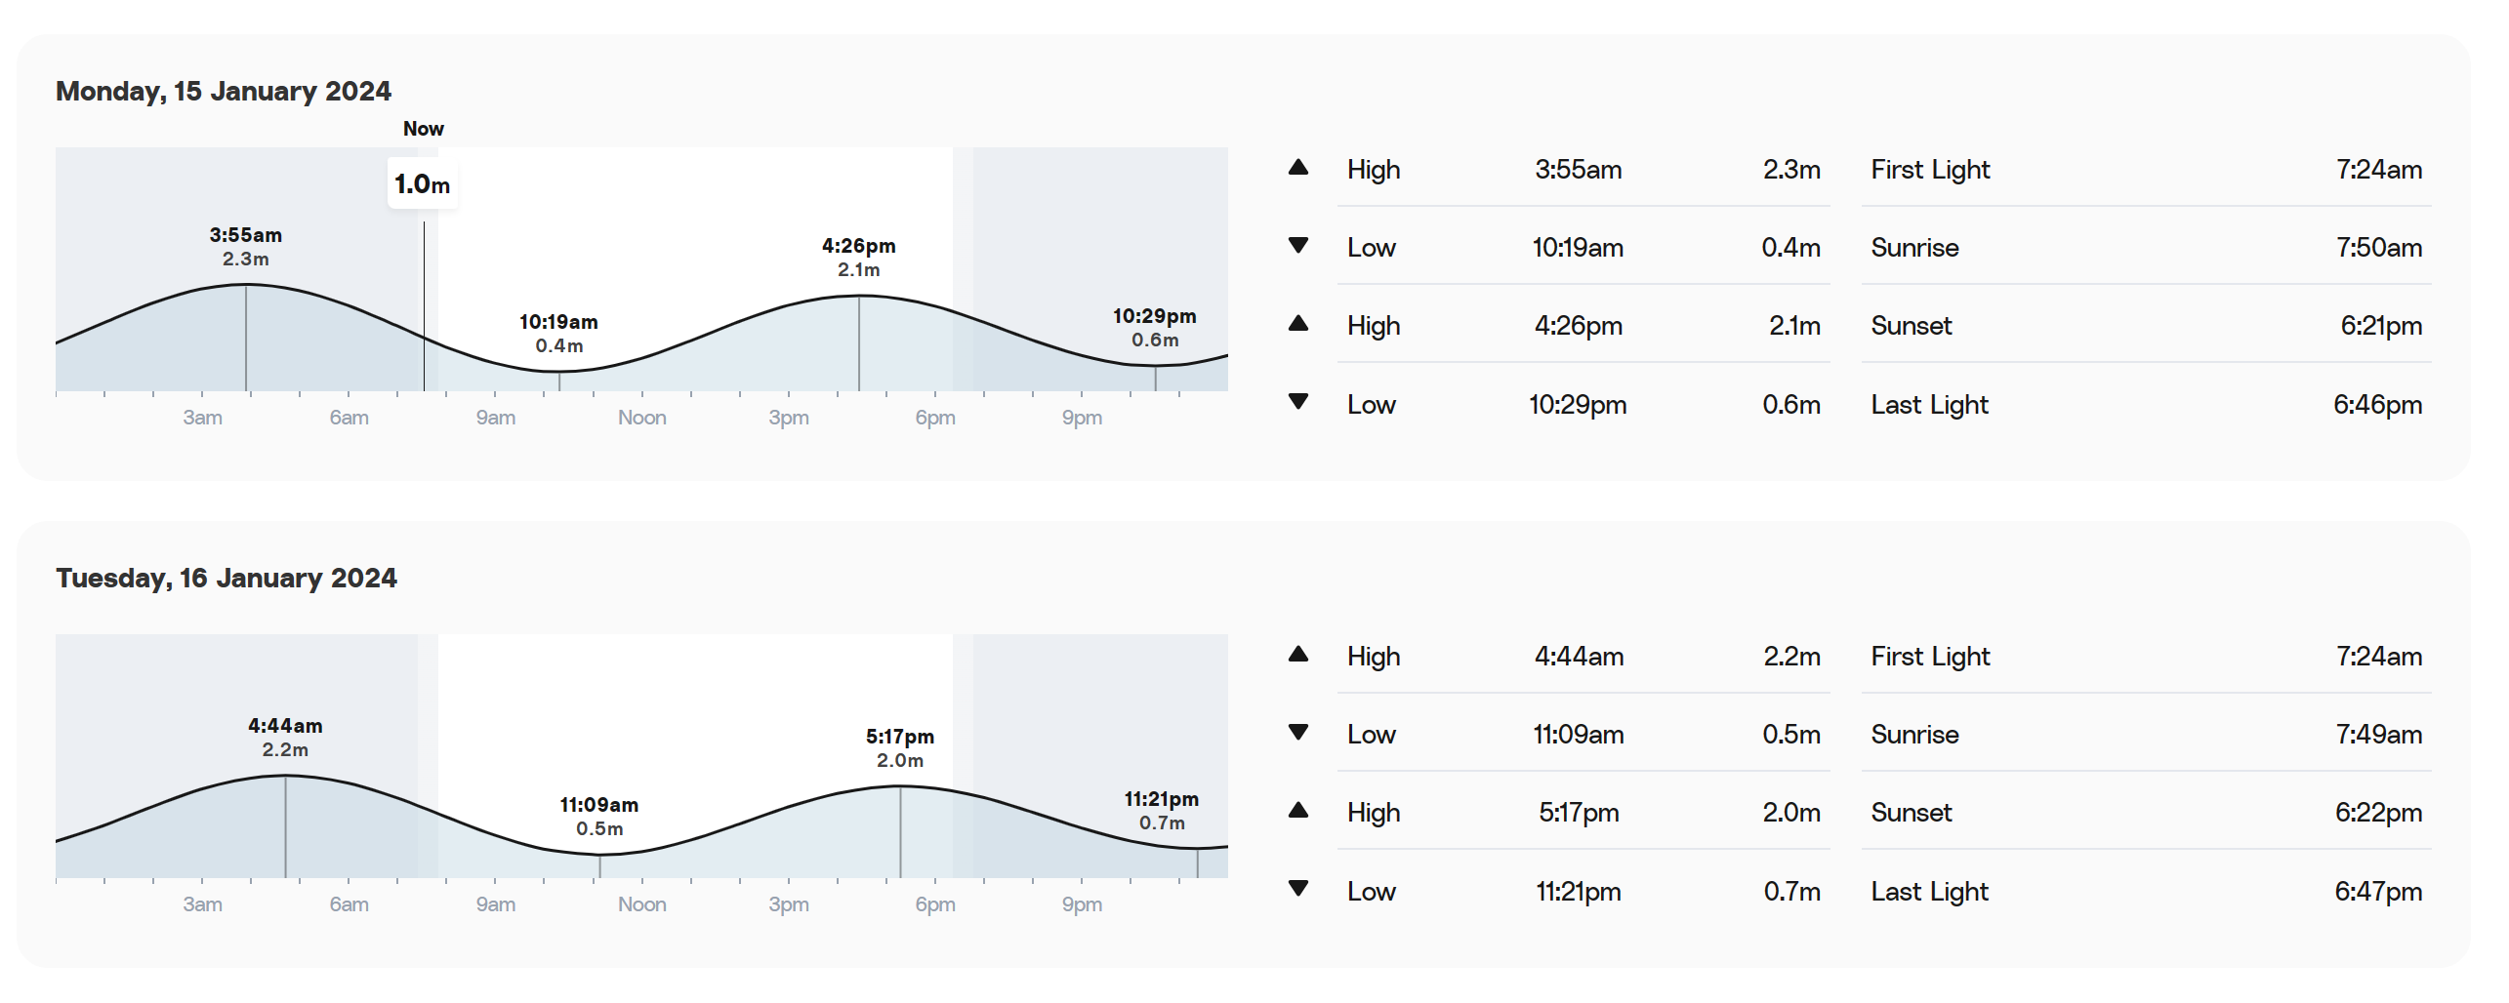Click the down arrow beside Tuesday 11:09am Low
Screen dimensions: 2509x1003
tap(1297, 732)
